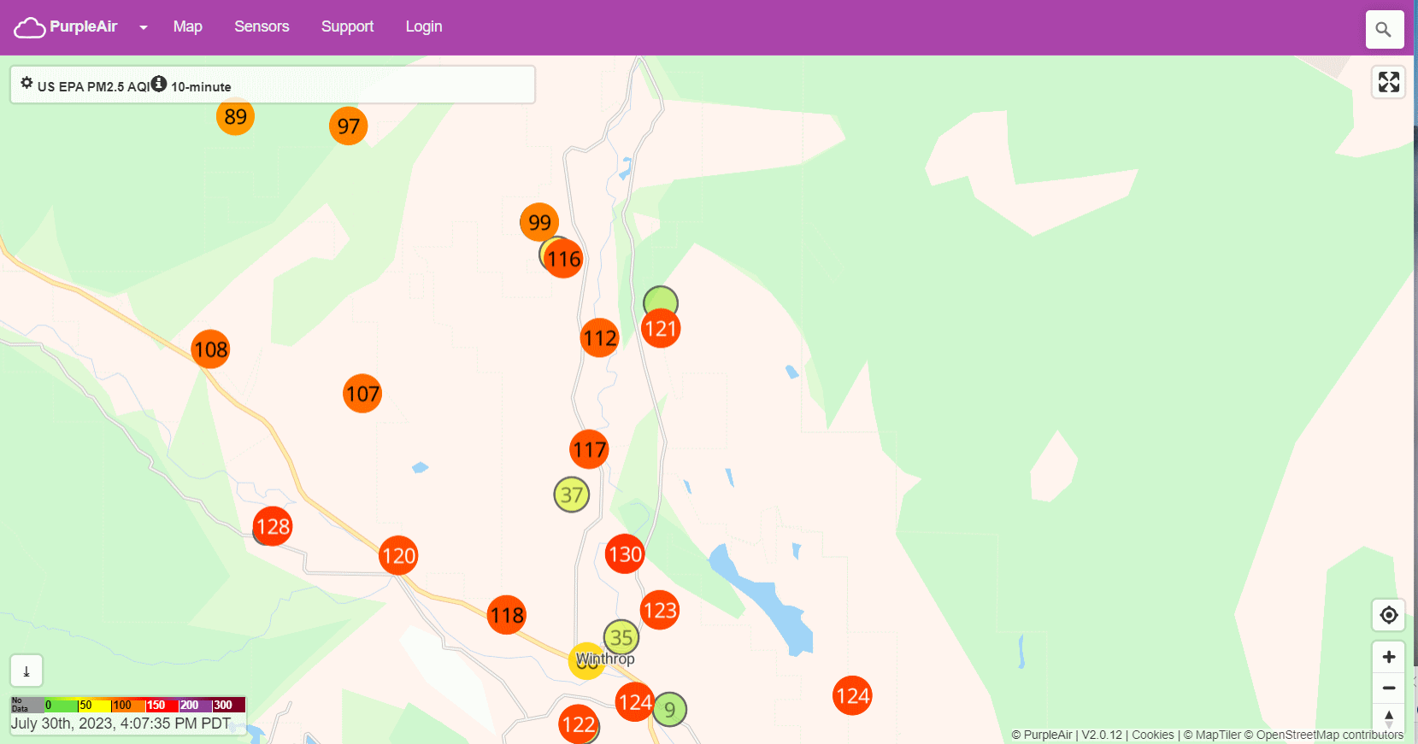Collapse the legend with down-arrow button
1418x744 pixels.
coord(26,671)
